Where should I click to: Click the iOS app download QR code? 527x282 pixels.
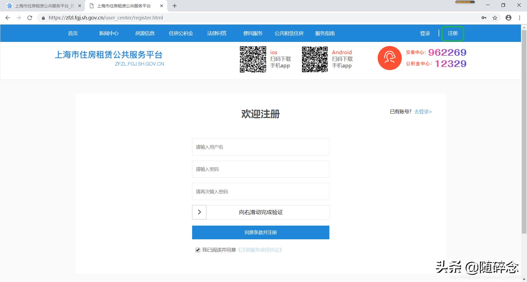click(x=253, y=59)
